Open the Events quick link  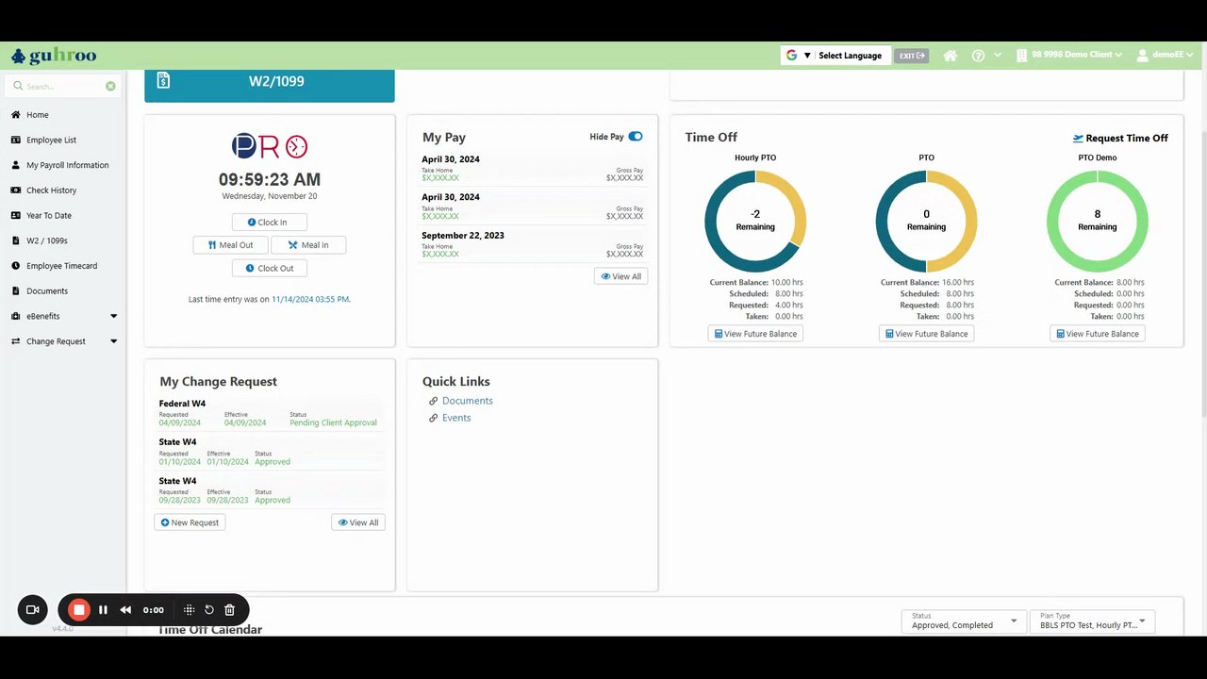(x=456, y=418)
